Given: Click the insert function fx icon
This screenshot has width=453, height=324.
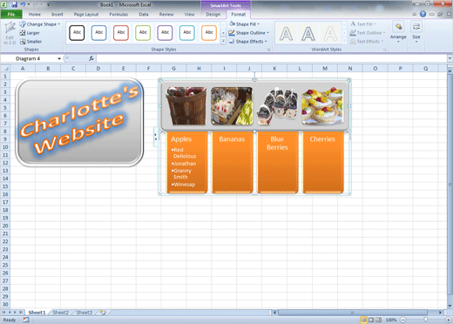Looking at the screenshot, I should tap(91, 58).
